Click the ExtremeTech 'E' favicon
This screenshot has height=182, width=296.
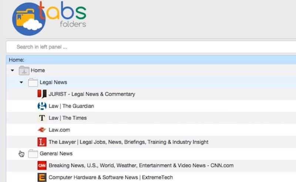pyautogui.click(x=42, y=178)
